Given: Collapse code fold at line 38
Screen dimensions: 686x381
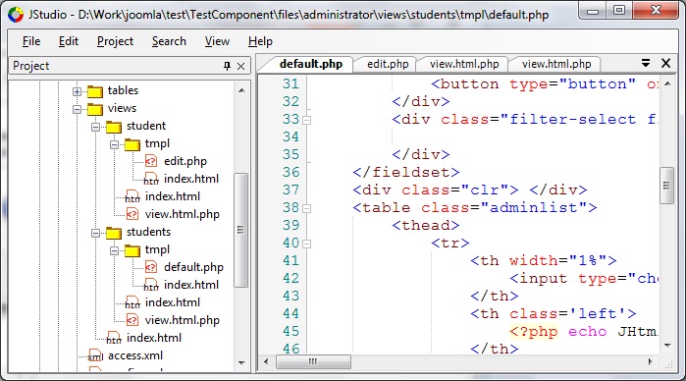Looking at the screenshot, I should [307, 208].
